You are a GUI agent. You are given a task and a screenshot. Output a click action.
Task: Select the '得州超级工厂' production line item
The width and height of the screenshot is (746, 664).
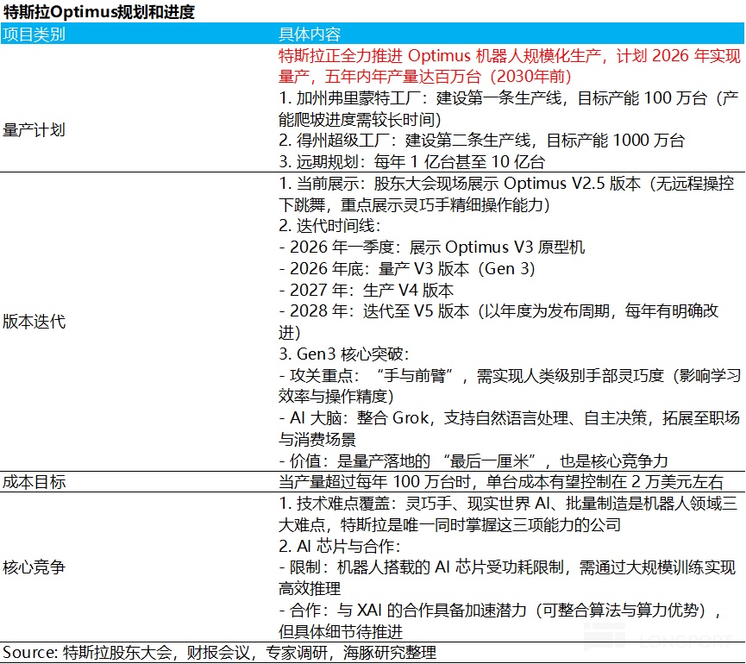[481, 141]
